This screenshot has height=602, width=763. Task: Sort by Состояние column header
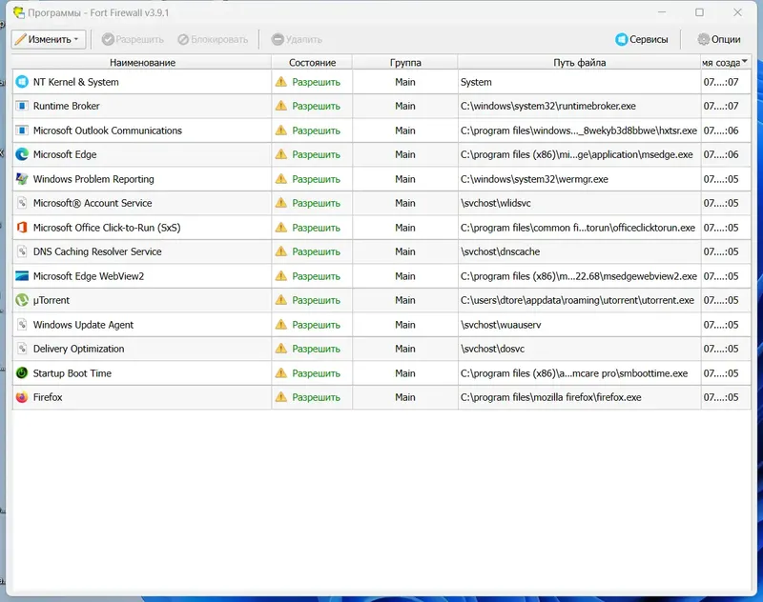point(312,62)
